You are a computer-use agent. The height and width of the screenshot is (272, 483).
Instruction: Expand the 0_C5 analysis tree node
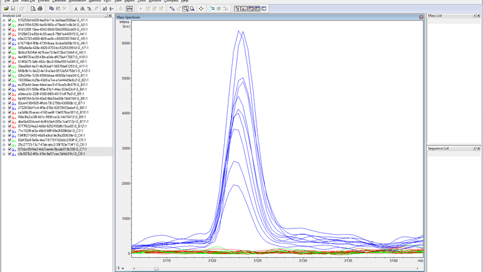[x=4, y=140]
